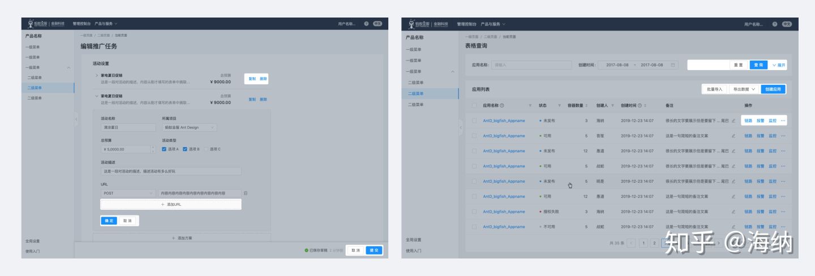This screenshot has width=815, height=276.
Task: Open 所属项目 dropdown showing Ant Design
Action: point(189,127)
